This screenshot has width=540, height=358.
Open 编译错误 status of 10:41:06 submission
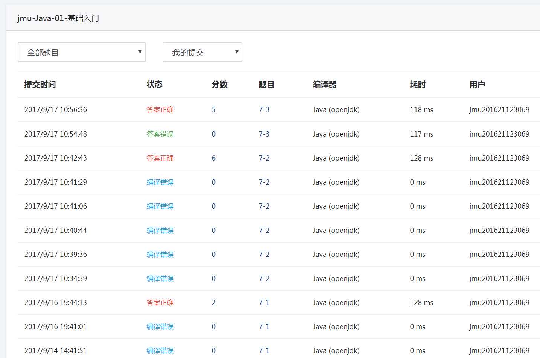tap(160, 206)
